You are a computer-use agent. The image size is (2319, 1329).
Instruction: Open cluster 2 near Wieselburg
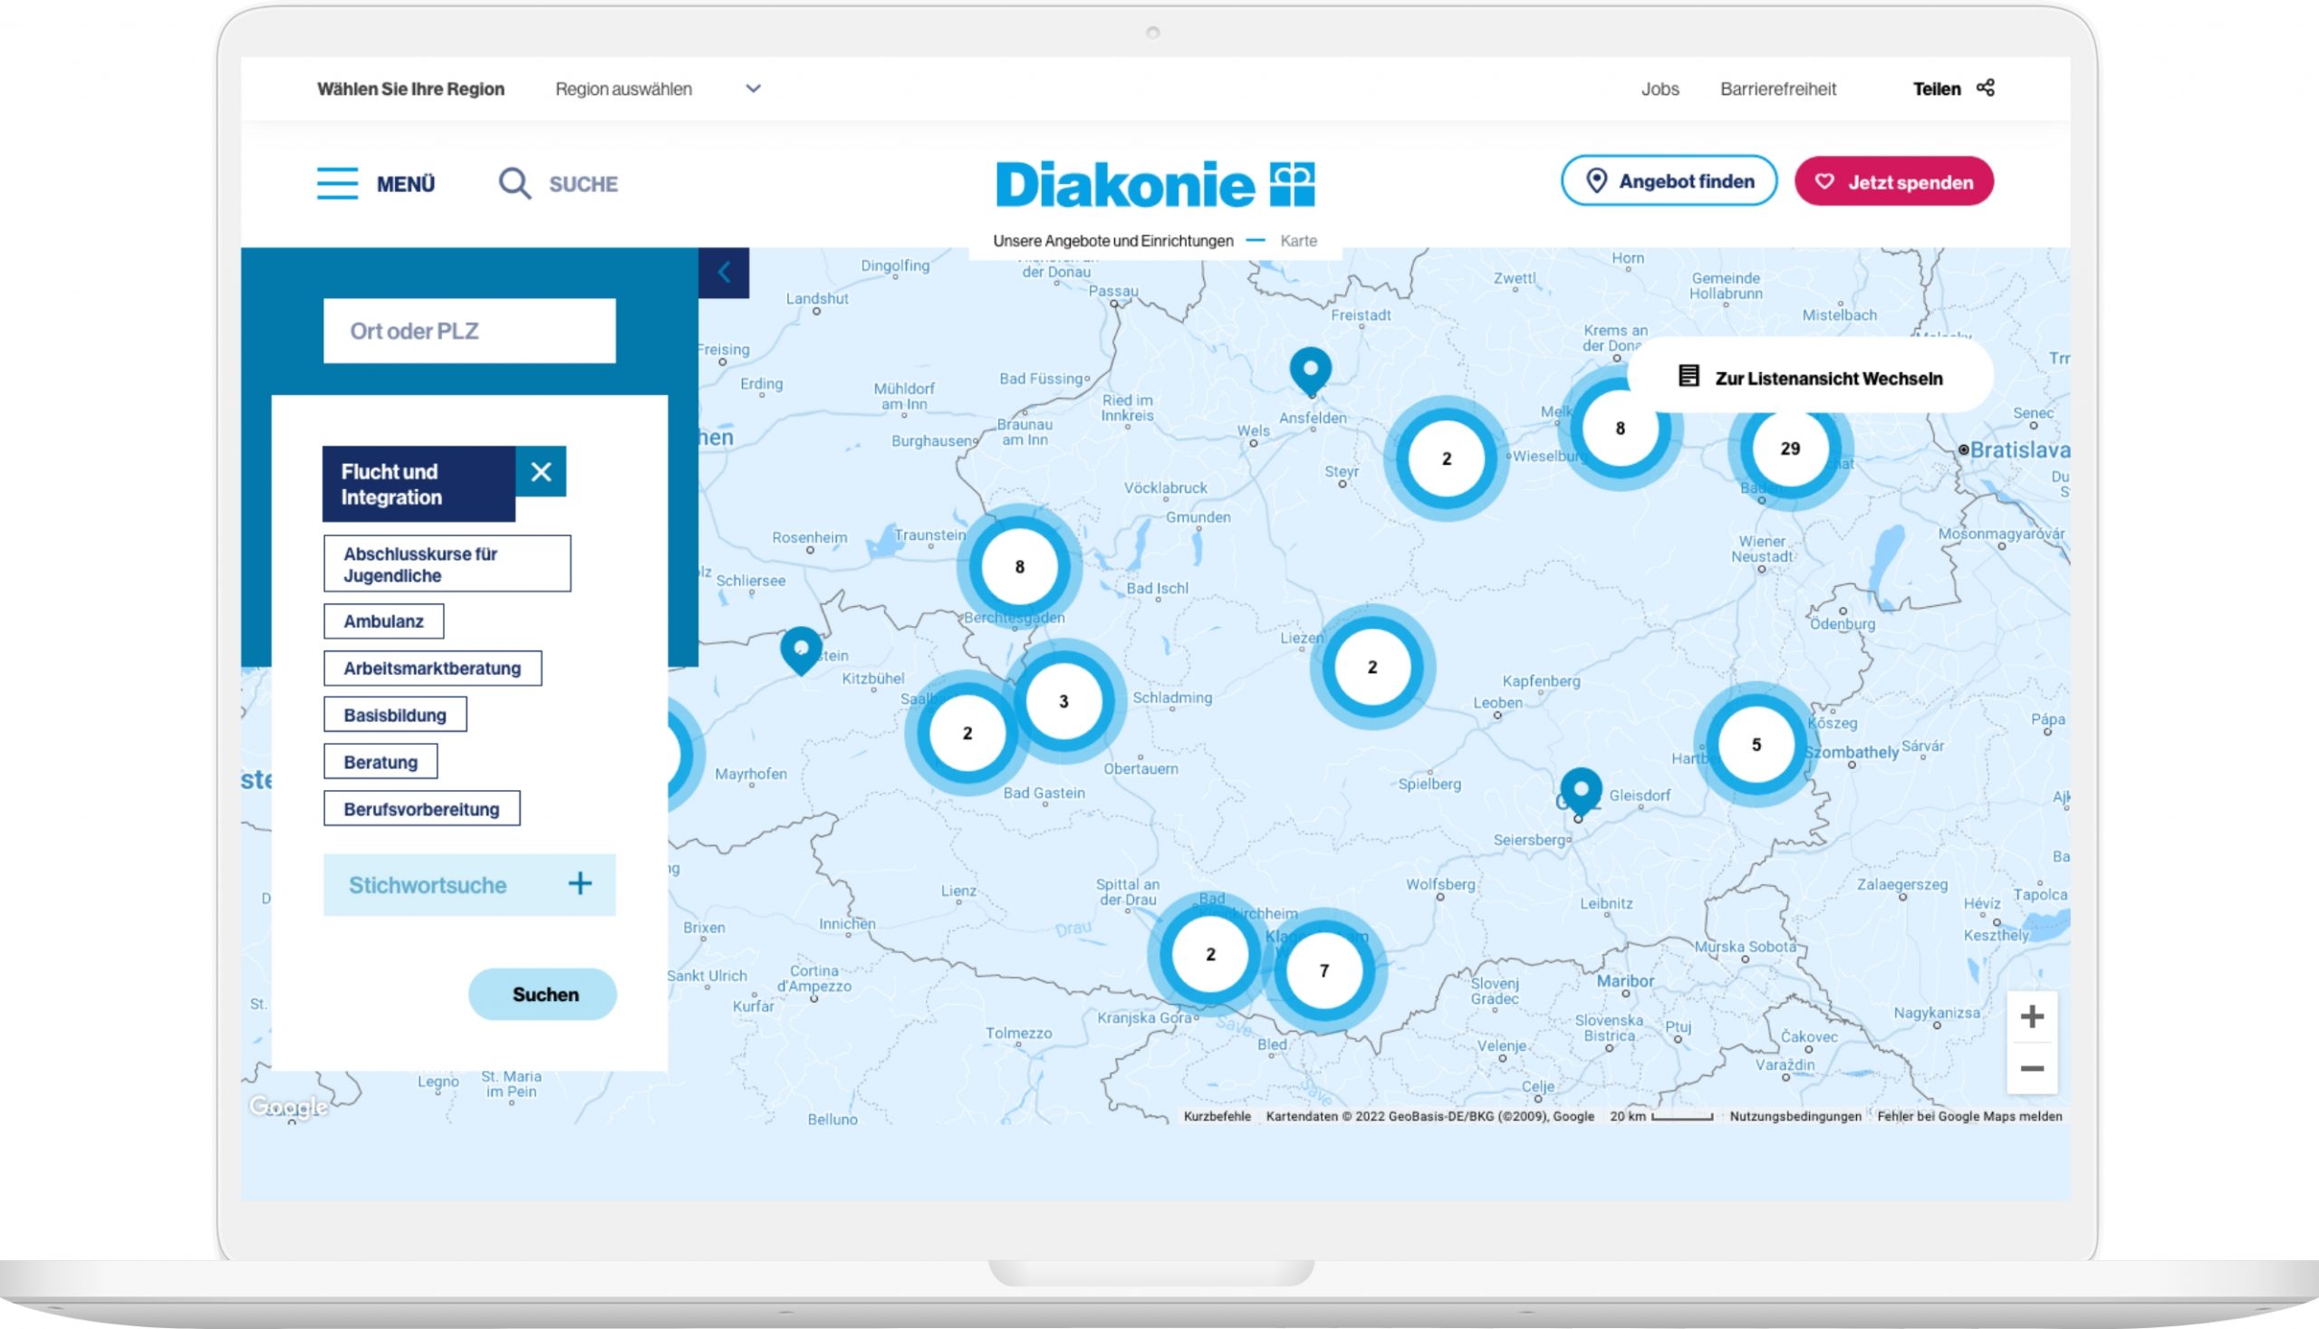click(1446, 458)
